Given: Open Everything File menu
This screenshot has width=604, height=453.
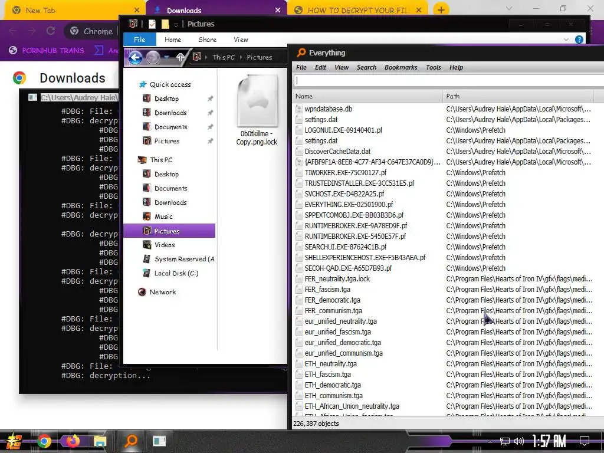Looking at the screenshot, I should tap(301, 67).
